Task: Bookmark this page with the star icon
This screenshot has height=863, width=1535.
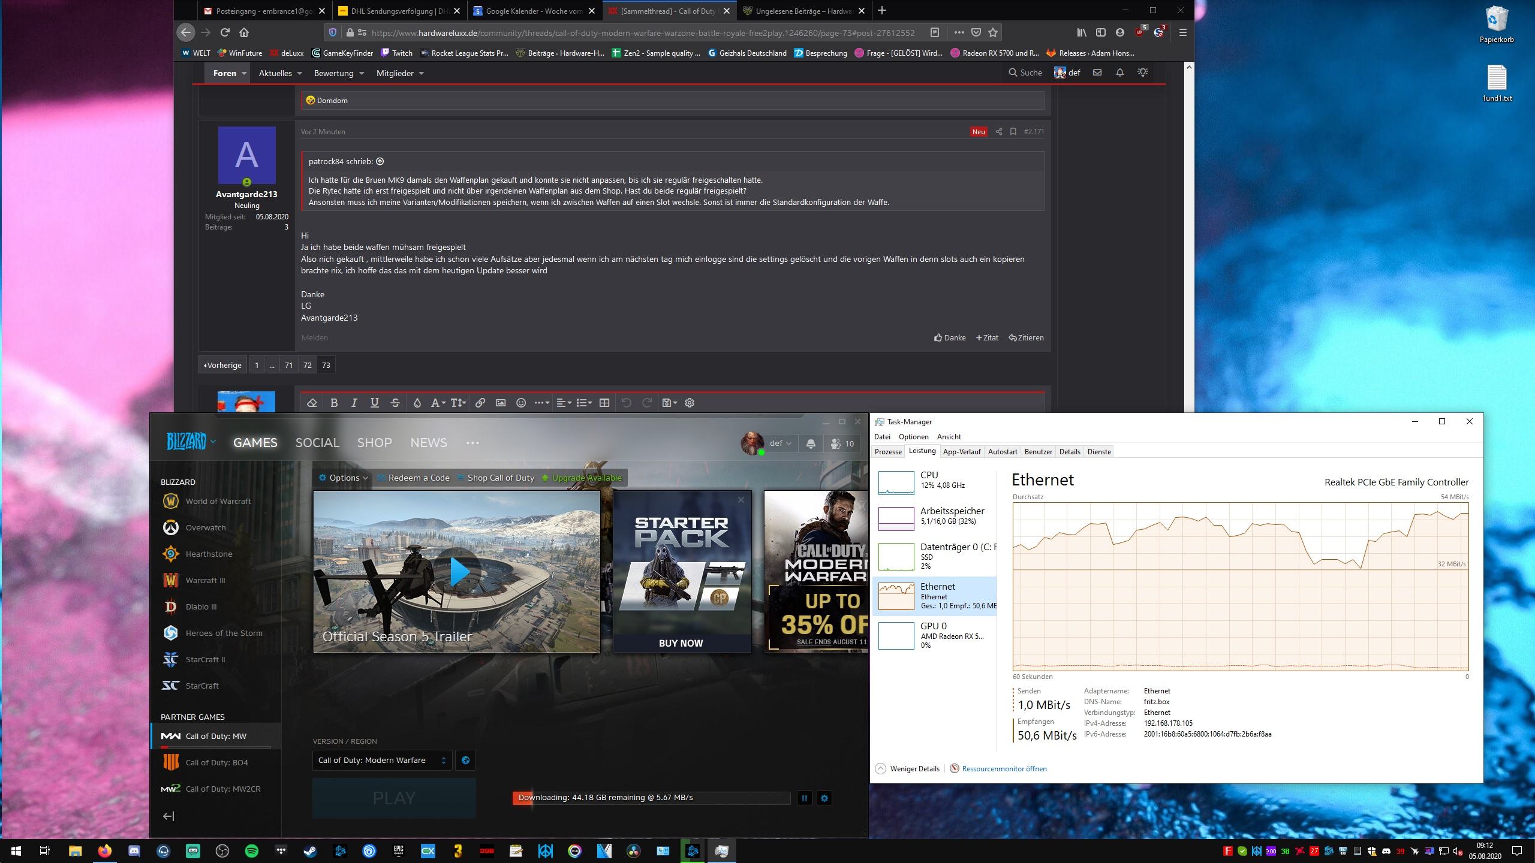Action: pos(993,32)
